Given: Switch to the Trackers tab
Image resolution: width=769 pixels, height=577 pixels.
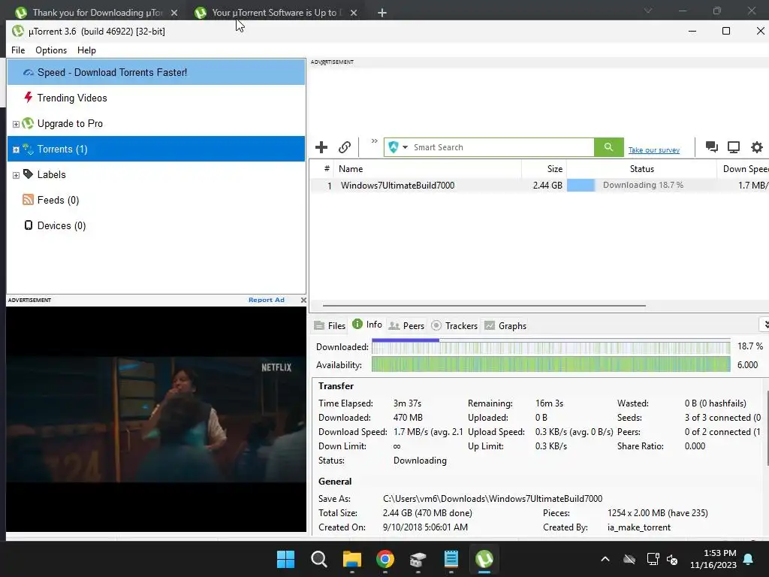Looking at the screenshot, I should point(454,326).
